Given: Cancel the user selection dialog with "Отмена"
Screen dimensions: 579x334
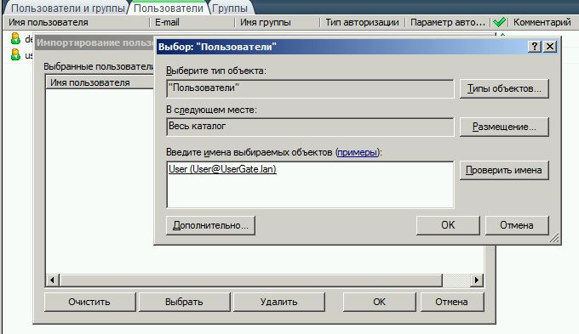Looking at the screenshot, I should click(517, 225).
